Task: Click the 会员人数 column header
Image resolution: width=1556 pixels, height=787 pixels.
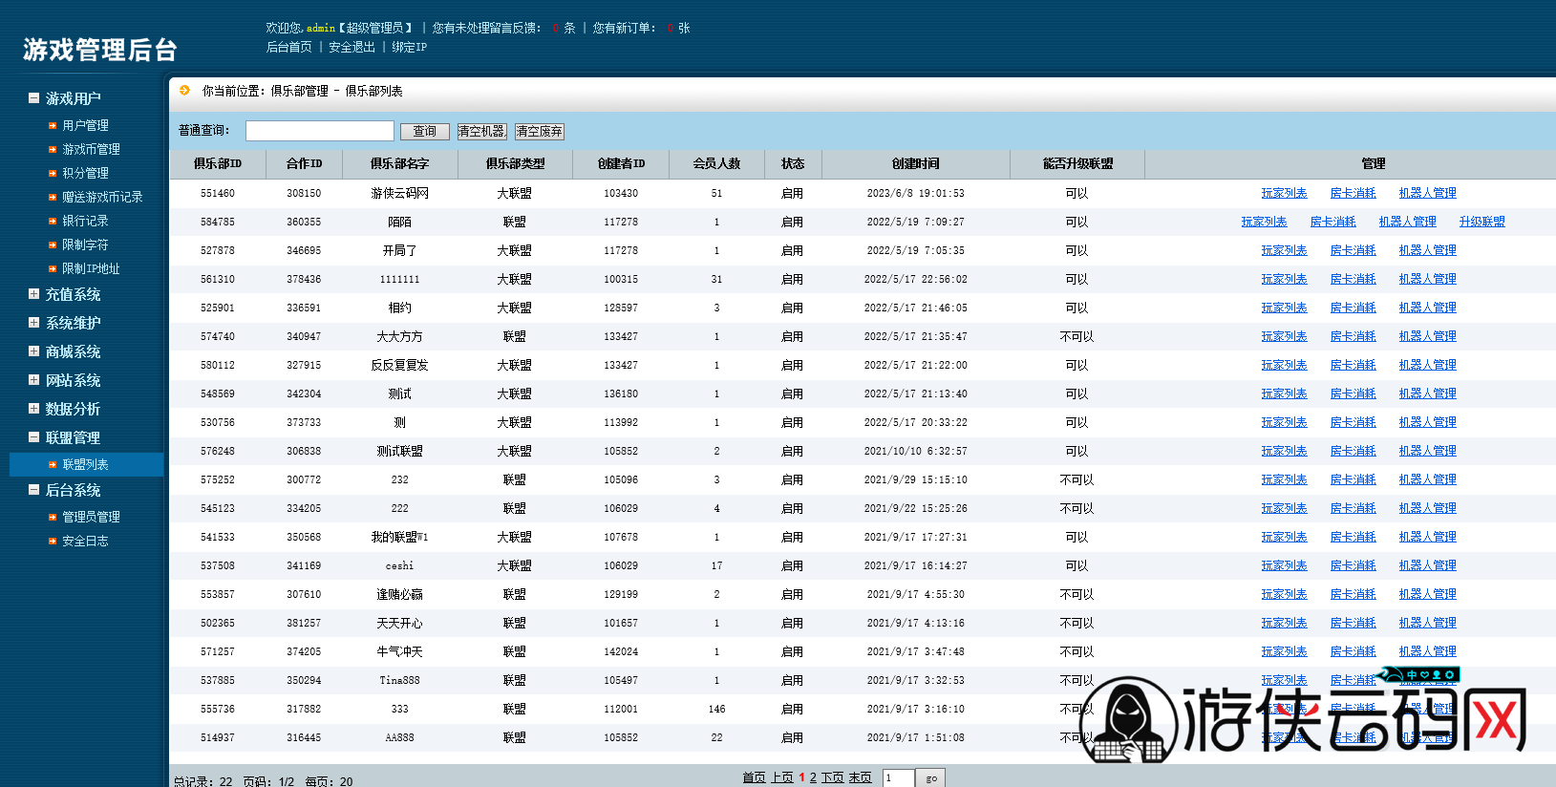Action: [716, 164]
